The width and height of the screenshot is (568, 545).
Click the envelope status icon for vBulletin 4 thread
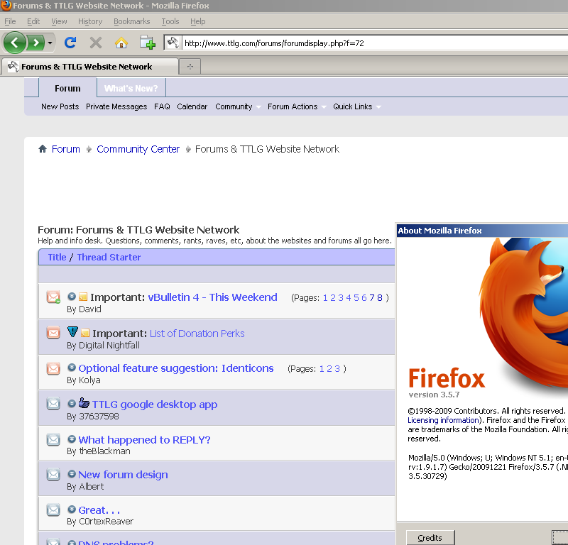coord(53,297)
